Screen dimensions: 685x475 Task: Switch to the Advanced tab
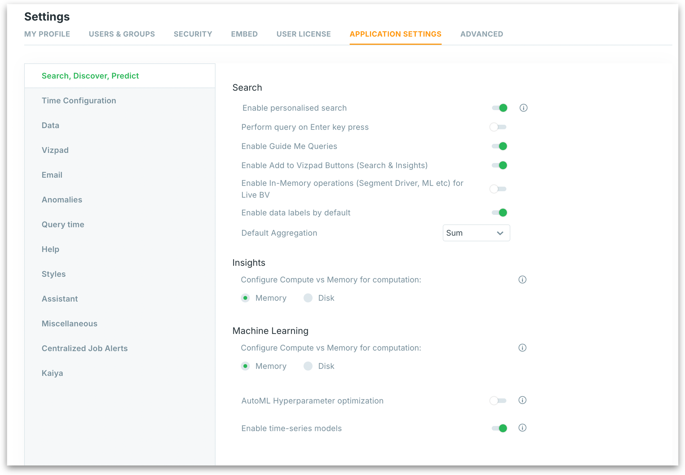[481, 34]
